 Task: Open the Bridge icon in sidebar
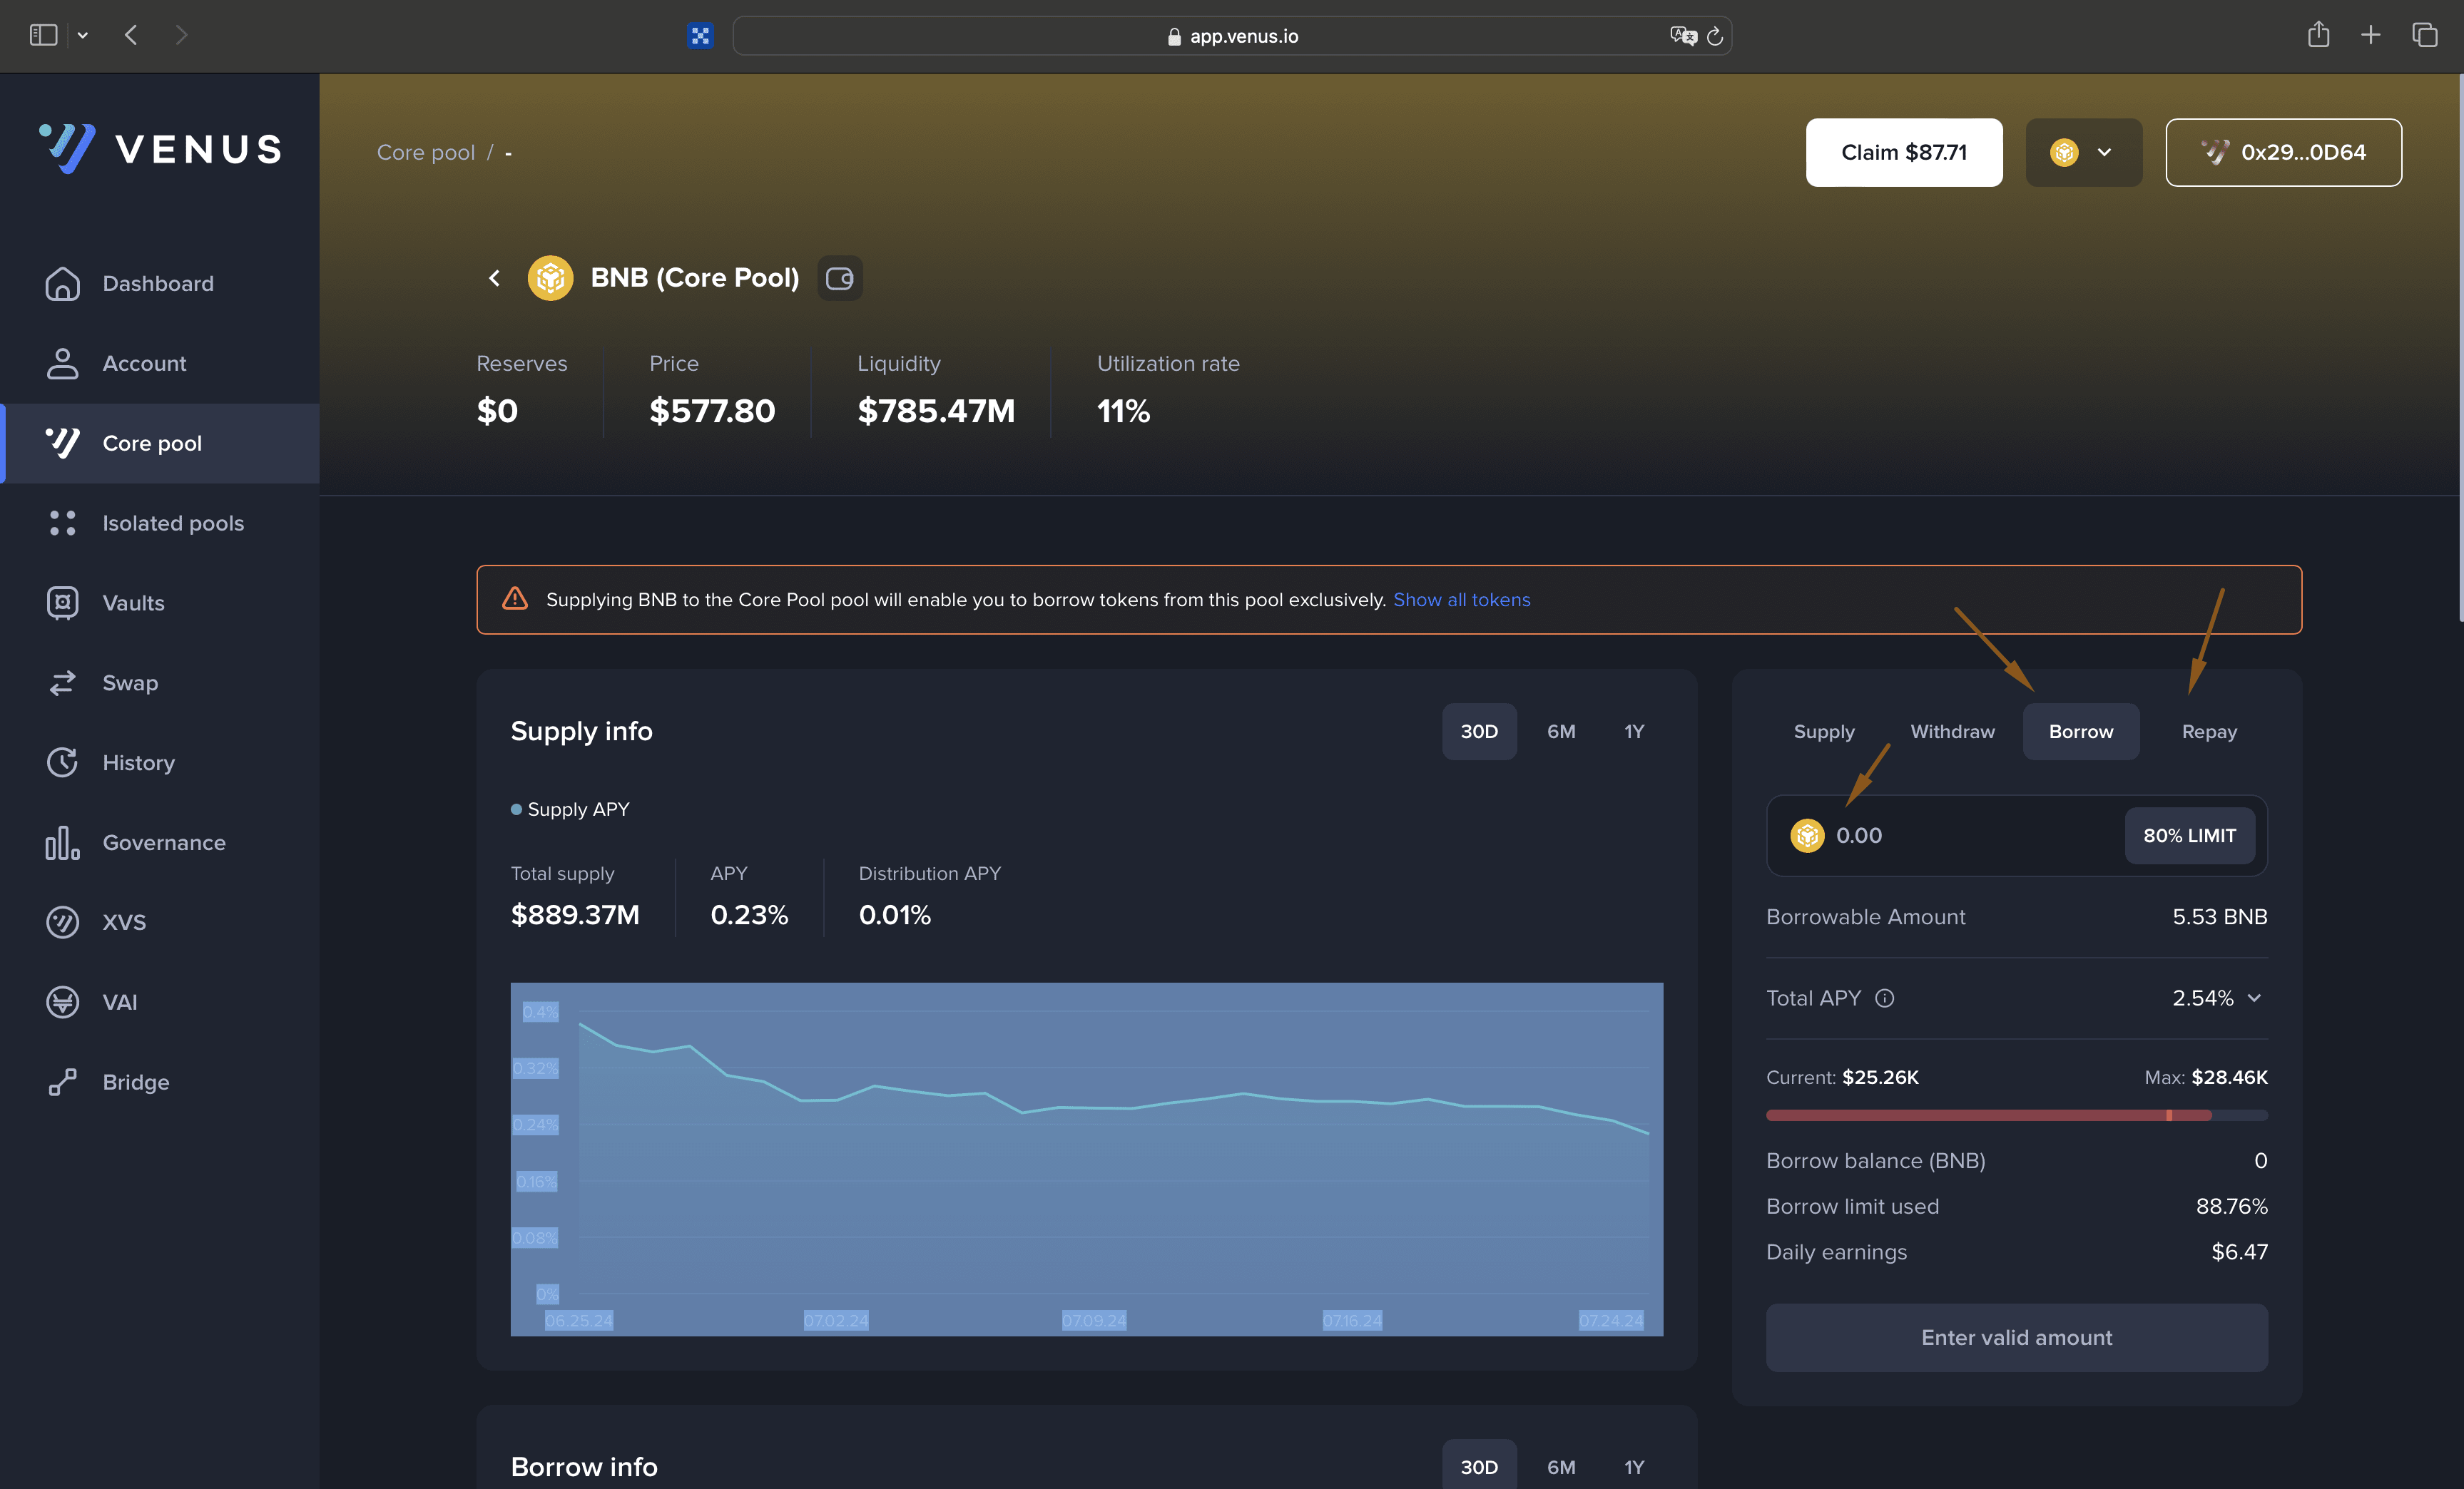pyautogui.click(x=62, y=1083)
